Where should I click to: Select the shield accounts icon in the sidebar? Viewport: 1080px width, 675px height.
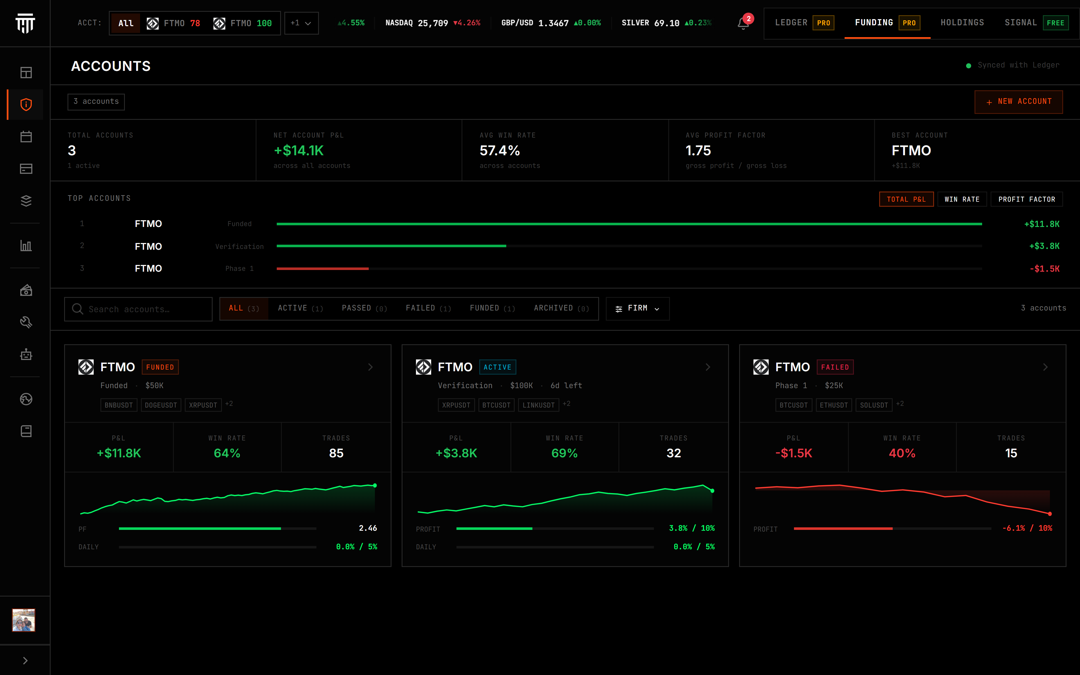[x=26, y=104]
